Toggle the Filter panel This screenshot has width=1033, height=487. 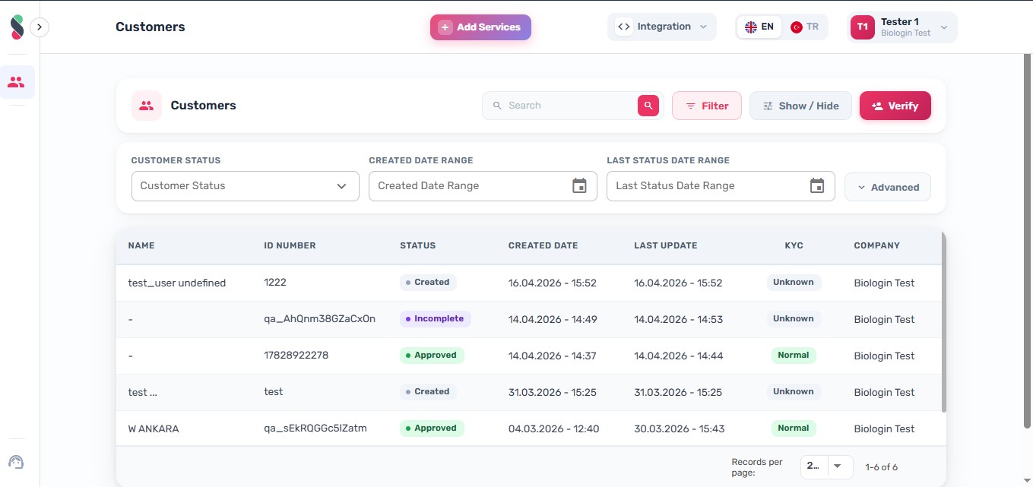(x=707, y=106)
